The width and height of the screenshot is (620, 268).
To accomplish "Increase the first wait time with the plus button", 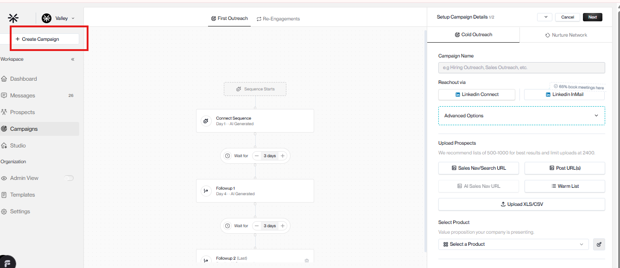I will pos(283,156).
